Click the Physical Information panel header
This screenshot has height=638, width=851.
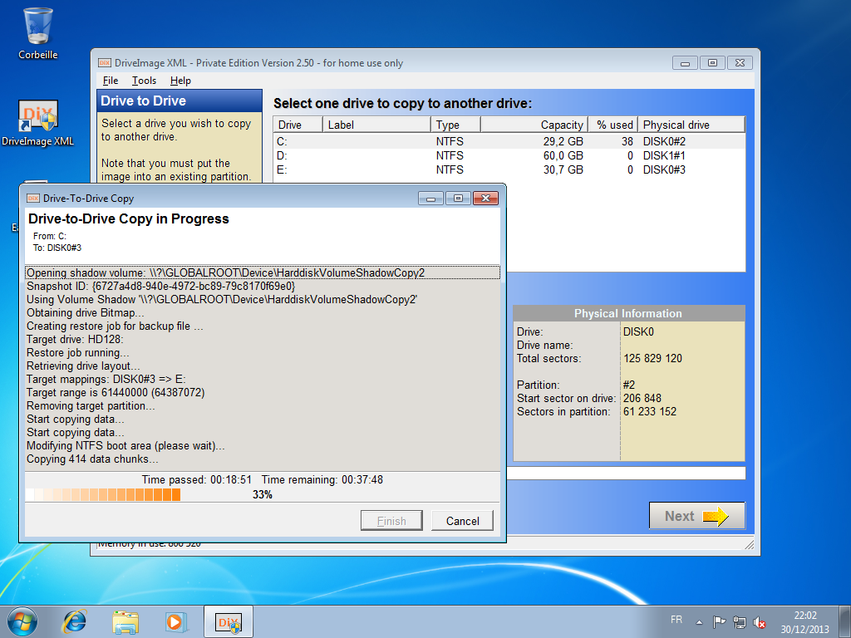click(628, 313)
